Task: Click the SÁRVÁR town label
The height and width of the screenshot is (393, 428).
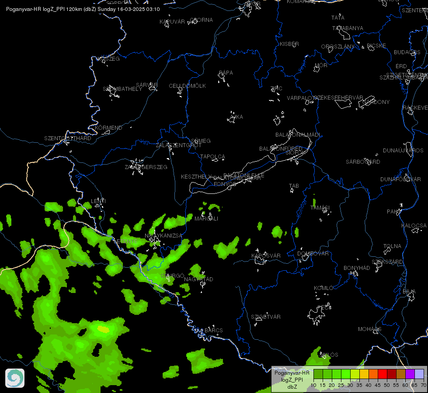Action: (146, 85)
